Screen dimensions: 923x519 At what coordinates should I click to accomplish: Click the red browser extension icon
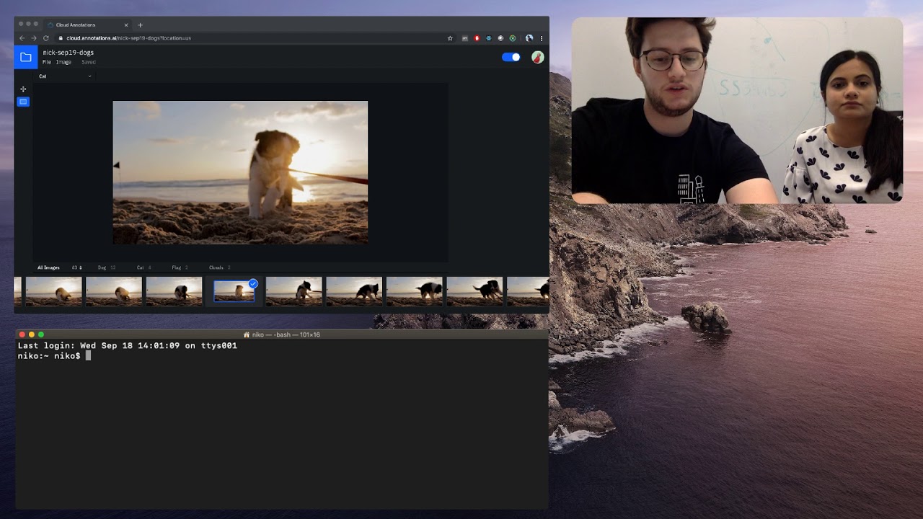pyautogui.click(x=477, y=38)
